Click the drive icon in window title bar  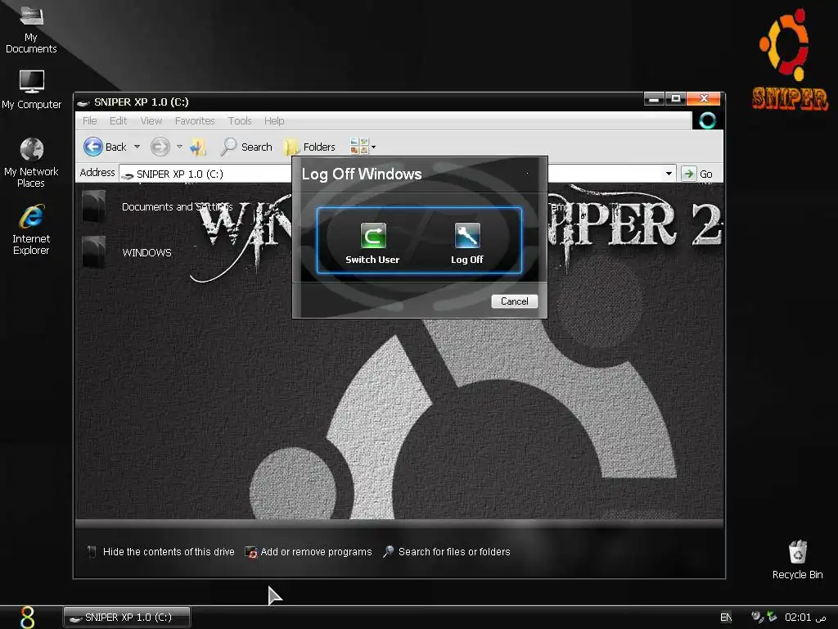(83, 102)
